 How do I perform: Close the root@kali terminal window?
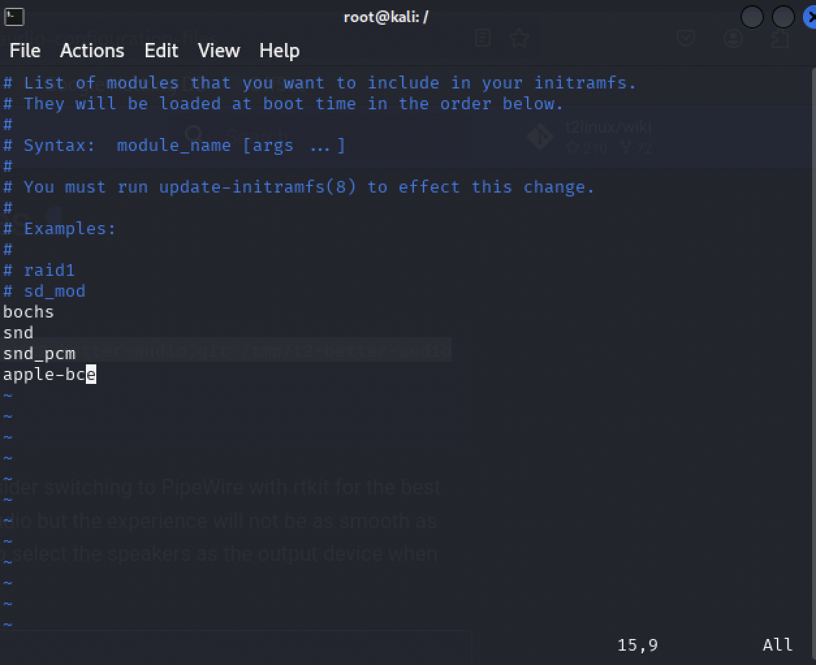coord(809,18)
